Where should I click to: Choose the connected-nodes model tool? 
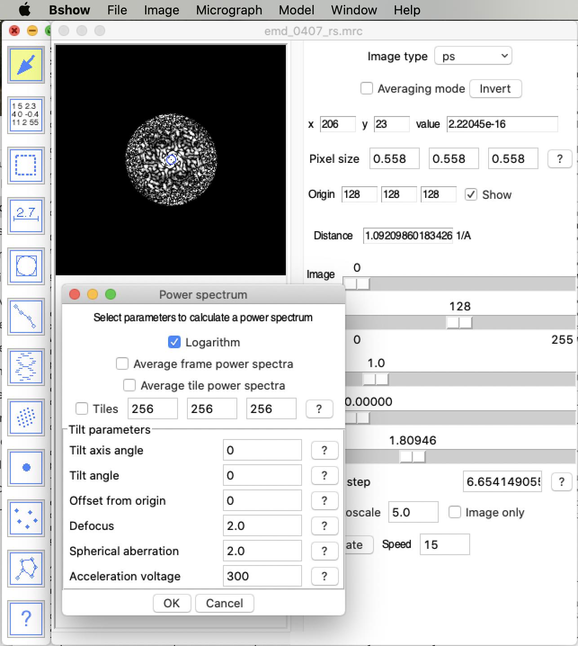pyautogui.click(x=27, y=569)
